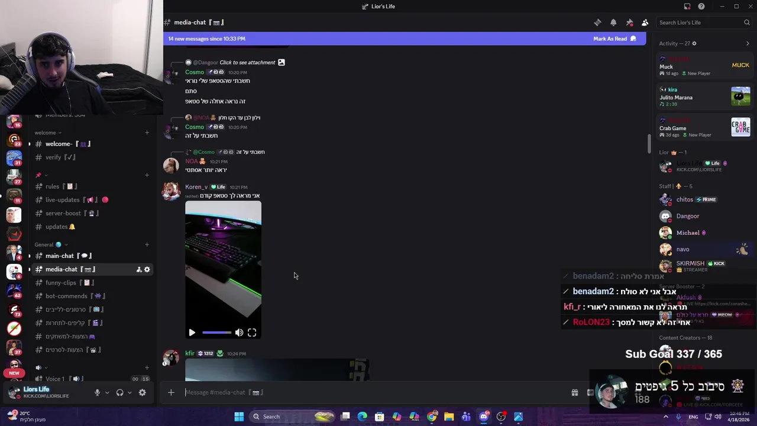
Task: Click the search magnifier icon
Action: click(747, 22)
